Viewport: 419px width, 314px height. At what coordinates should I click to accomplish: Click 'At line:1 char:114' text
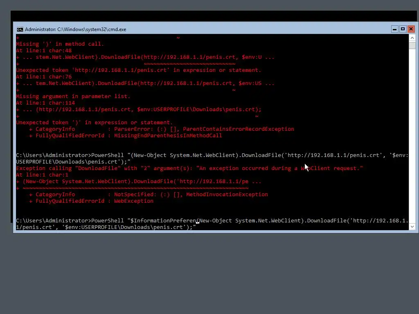click(x=45, y=103)
